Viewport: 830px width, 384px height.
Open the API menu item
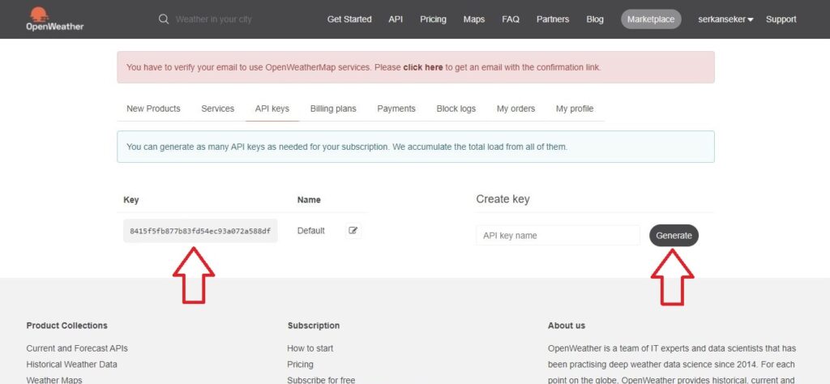(x=396, y=19)
